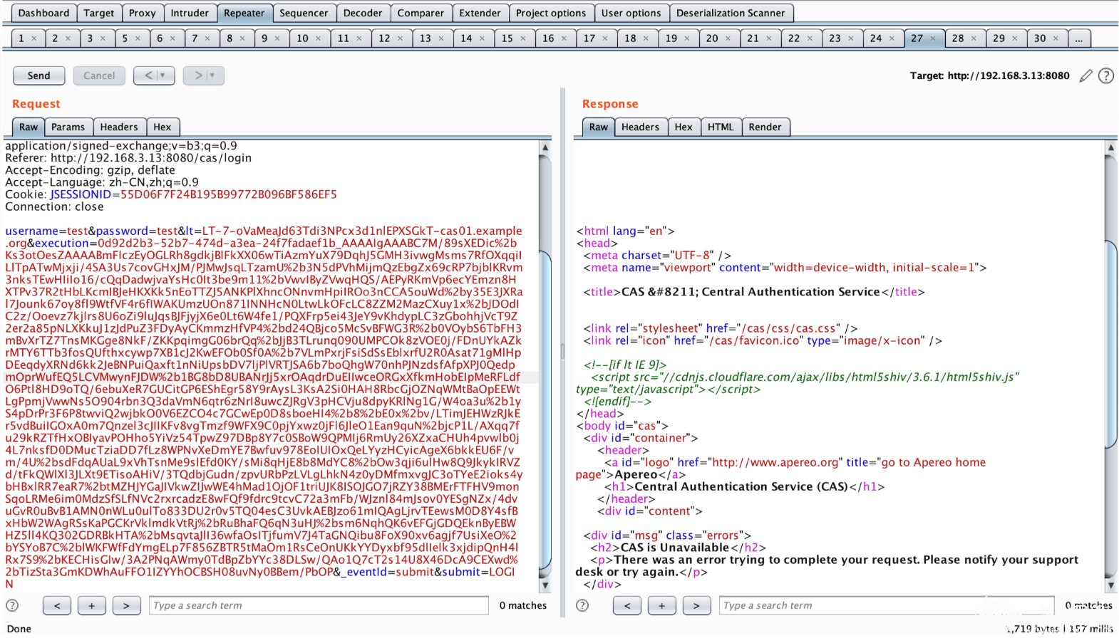Viewport: 1119px width, 638px height.
Task: Open Deserialization Scanner tab
Action: [x=731, y=13]
